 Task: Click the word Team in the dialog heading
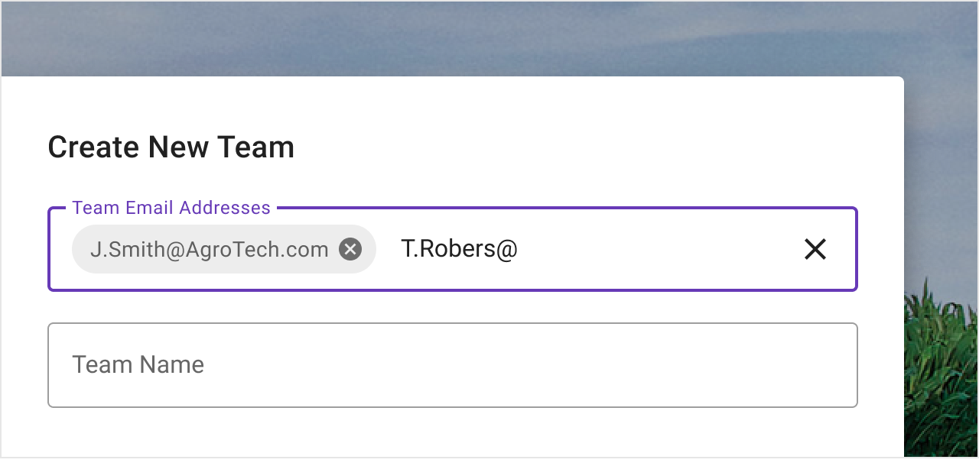[x=255, y=147]
